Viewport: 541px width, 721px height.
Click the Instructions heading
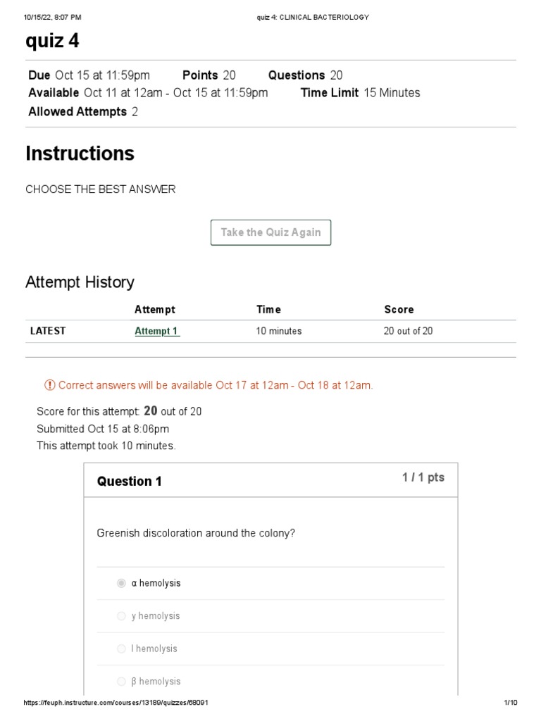click(80, 153)
